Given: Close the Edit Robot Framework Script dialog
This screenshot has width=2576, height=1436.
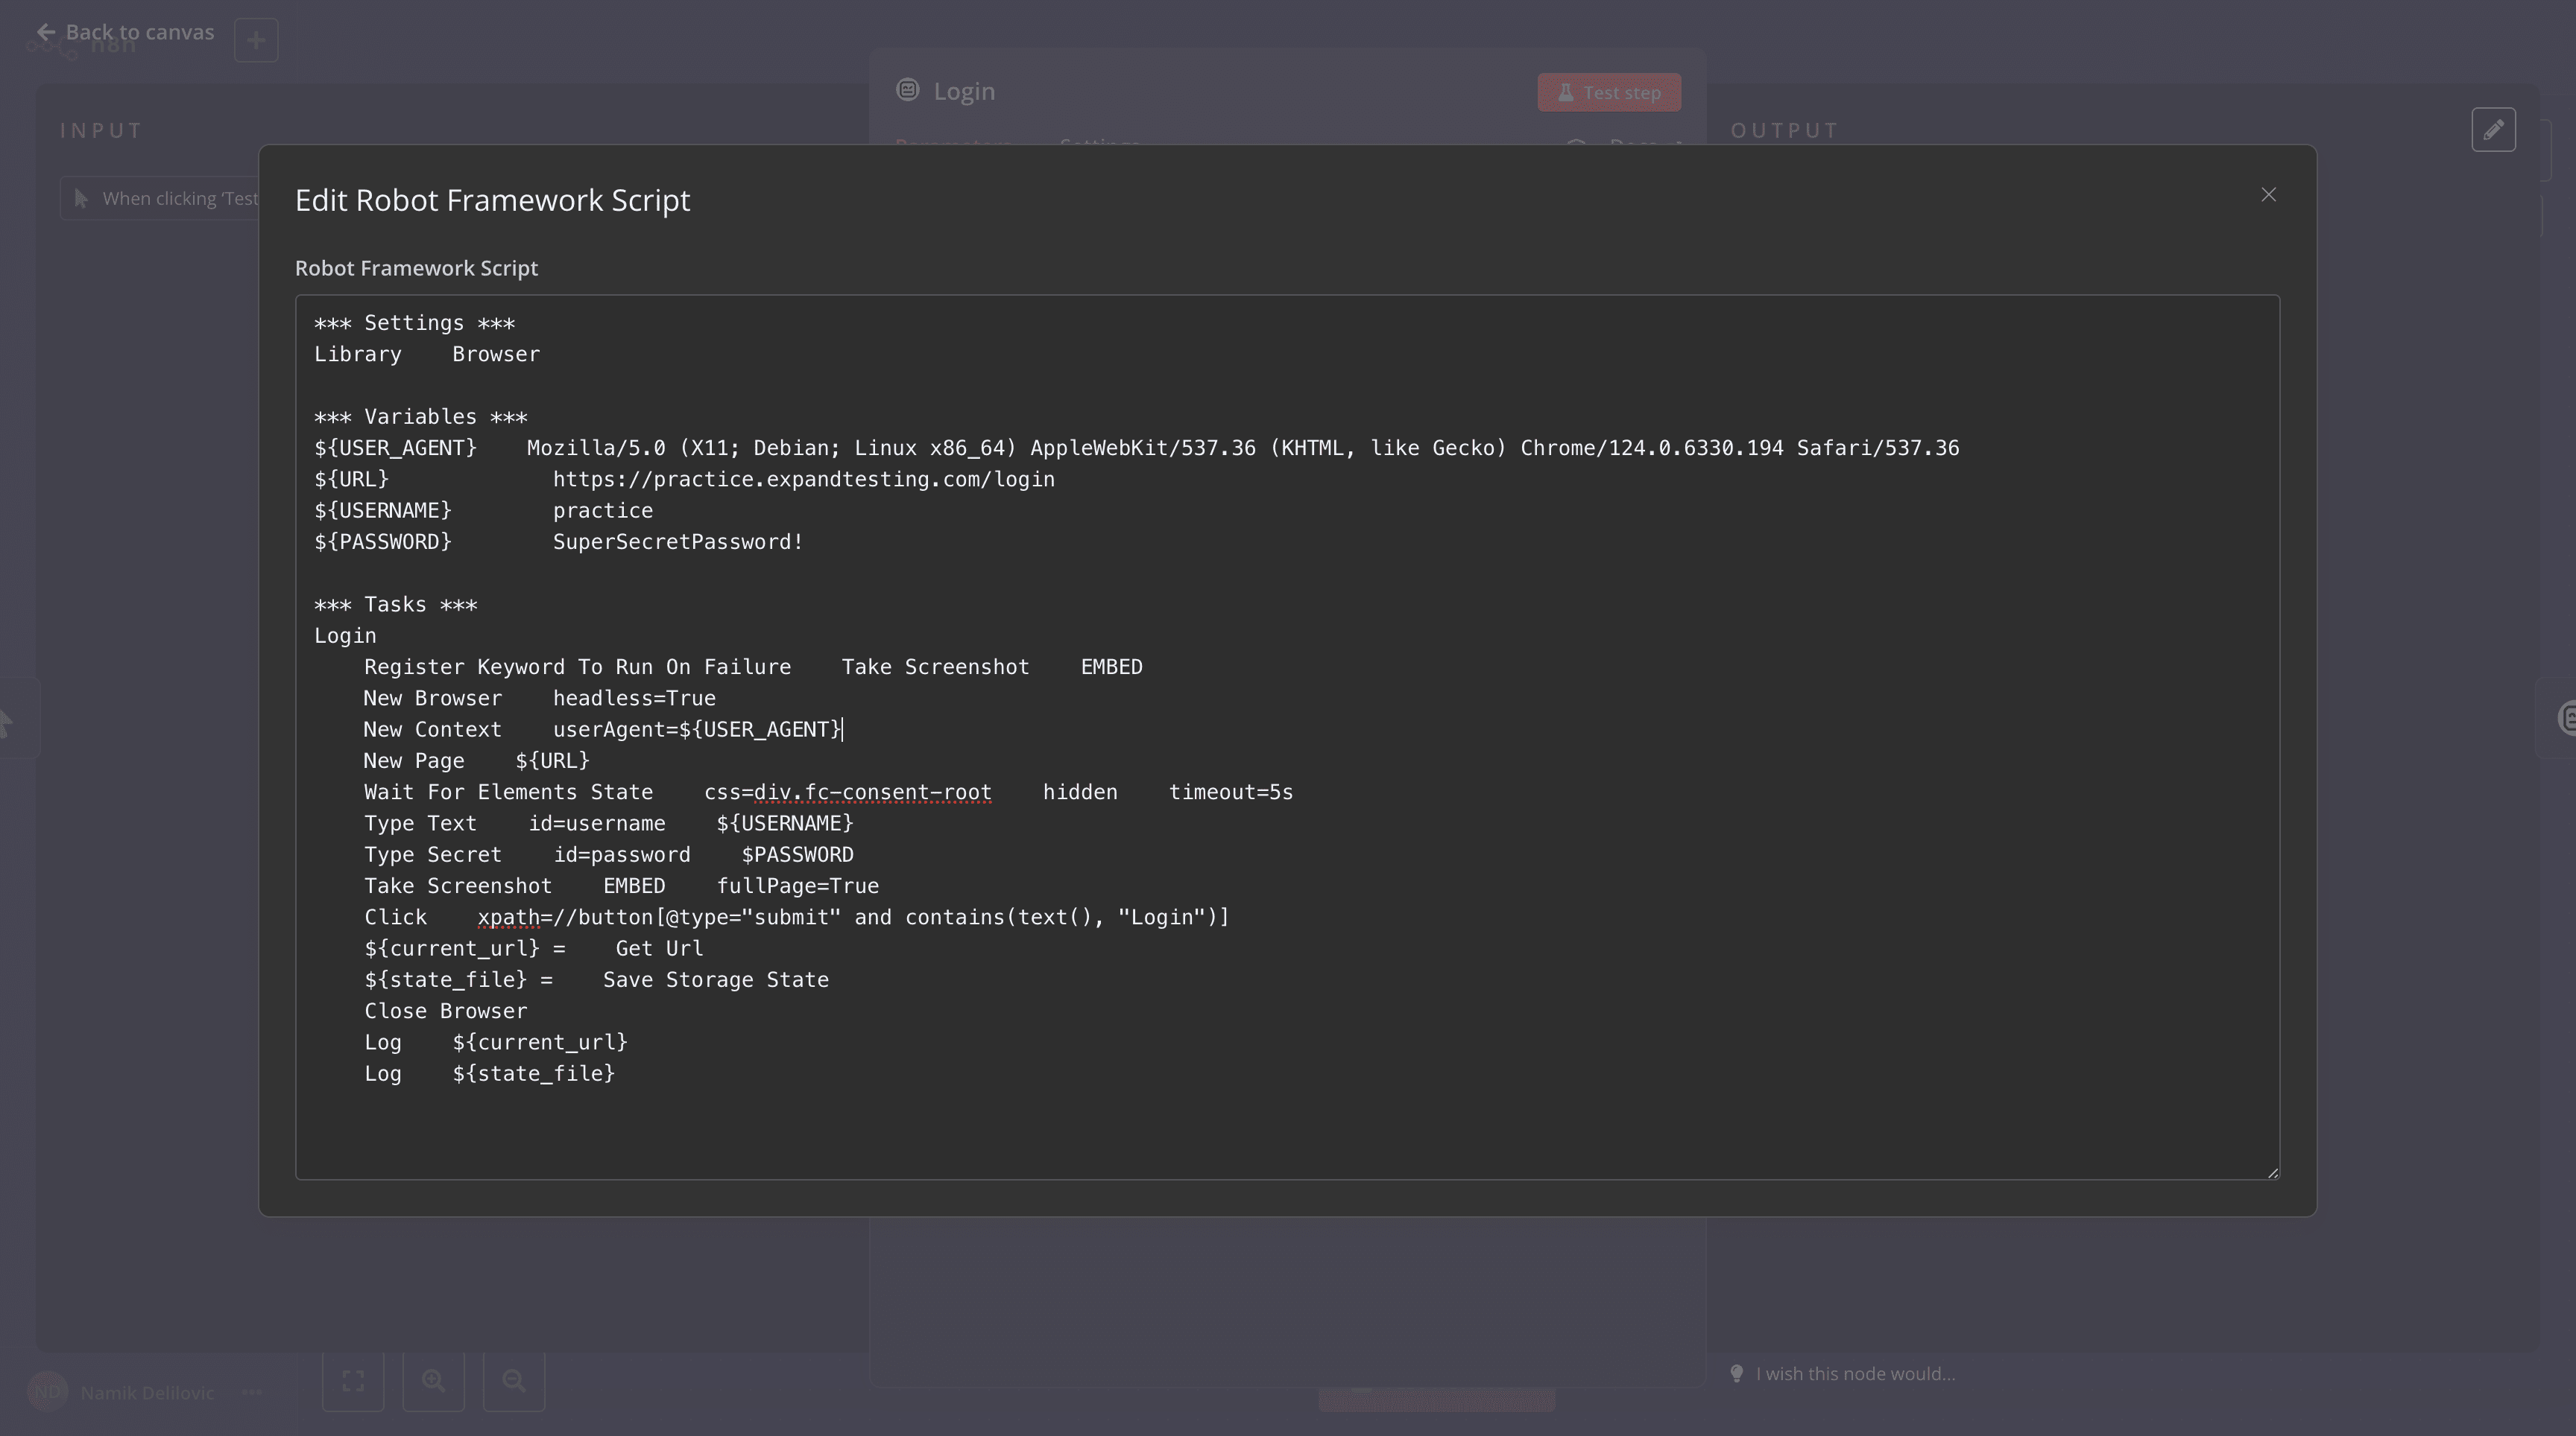Looking at the screenshot, I should pos(2268,194).
